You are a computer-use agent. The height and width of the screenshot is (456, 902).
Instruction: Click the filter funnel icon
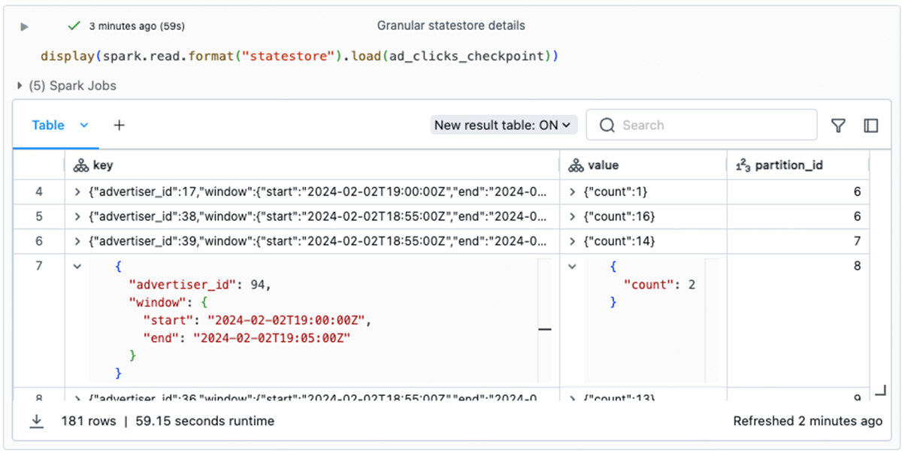click(x=838, y=125)
